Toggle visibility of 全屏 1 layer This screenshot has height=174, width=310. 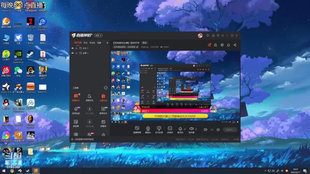pyautogui.click(x=72, y=53)
